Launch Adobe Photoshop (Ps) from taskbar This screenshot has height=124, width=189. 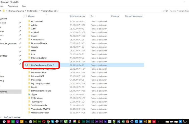point(88,121)
